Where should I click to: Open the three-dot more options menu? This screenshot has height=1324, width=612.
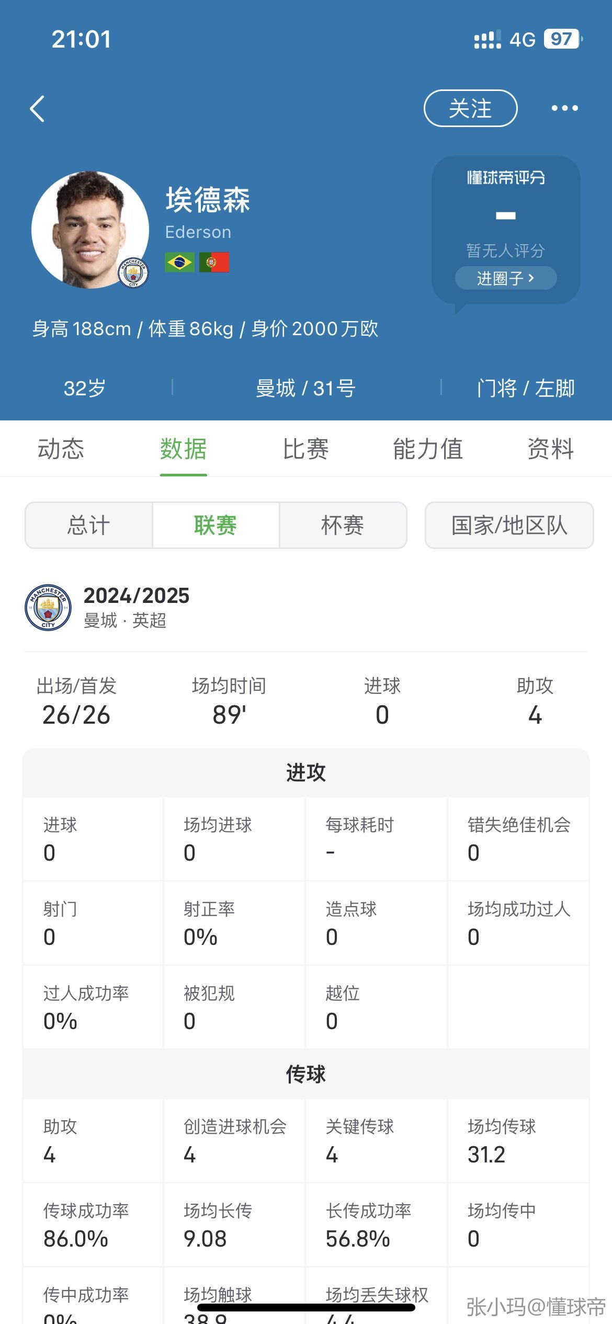click(564, 108)
